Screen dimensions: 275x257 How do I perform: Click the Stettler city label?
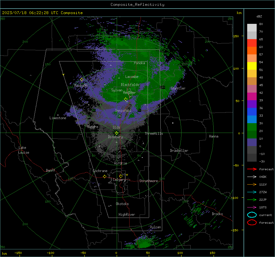point(178,88)
